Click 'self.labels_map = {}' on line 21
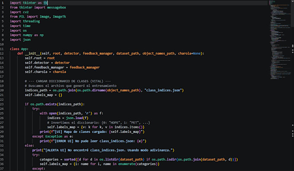 click(44, 95)
